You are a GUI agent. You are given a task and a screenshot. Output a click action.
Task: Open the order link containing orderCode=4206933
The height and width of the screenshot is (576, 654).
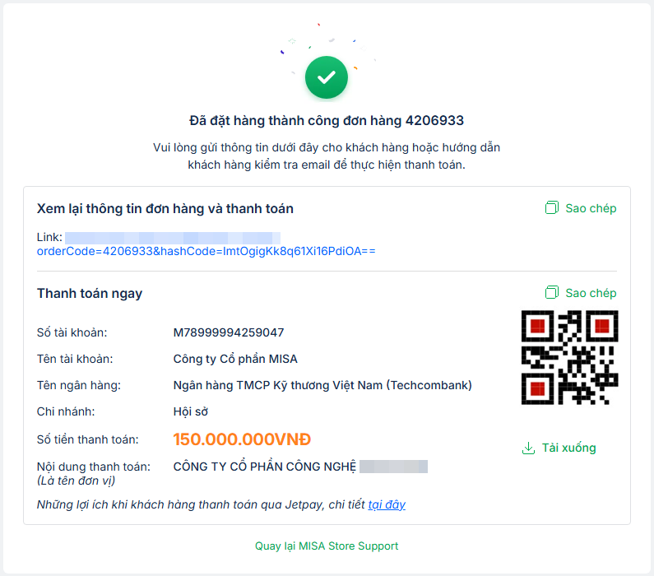[x=206, y=251]
